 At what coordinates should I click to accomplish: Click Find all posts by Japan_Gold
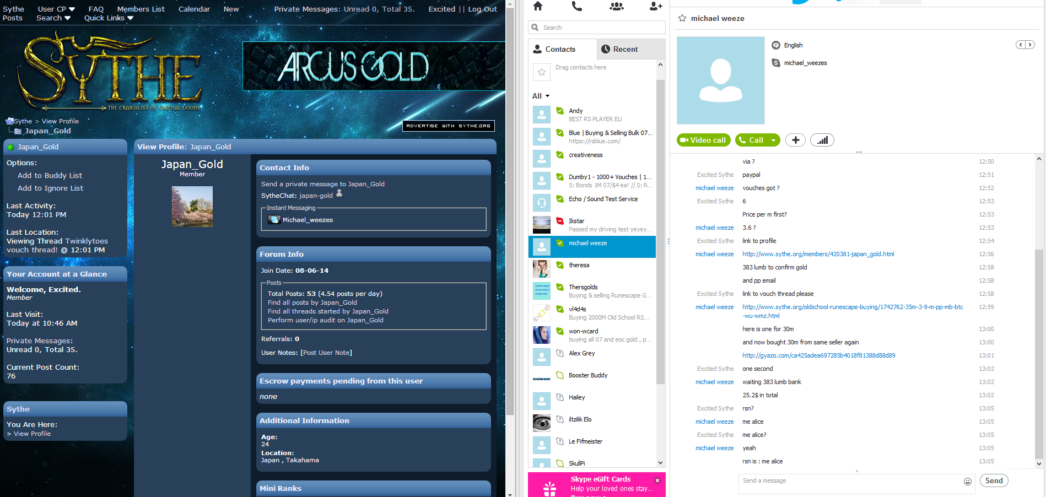(312, 302)
